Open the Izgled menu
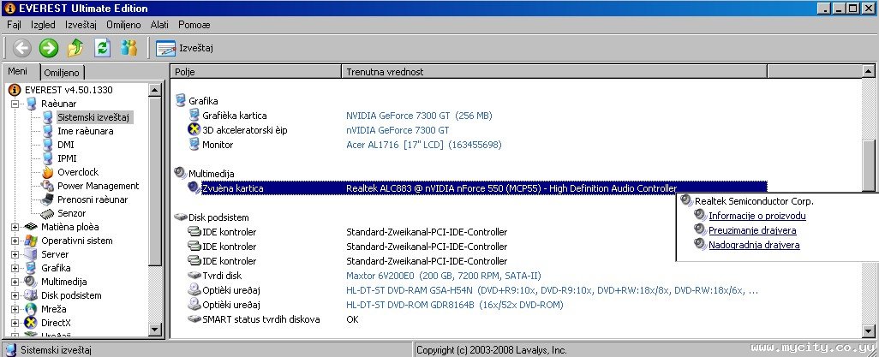Image resolution: width=879 pixels, height=357 pixels. [43, 25]
